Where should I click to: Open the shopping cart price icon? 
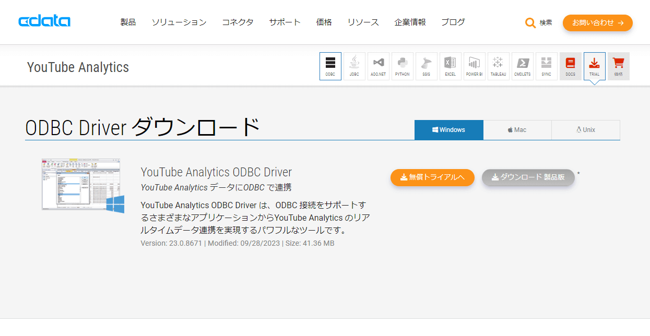pyautogui.click(x=619, y=66)
